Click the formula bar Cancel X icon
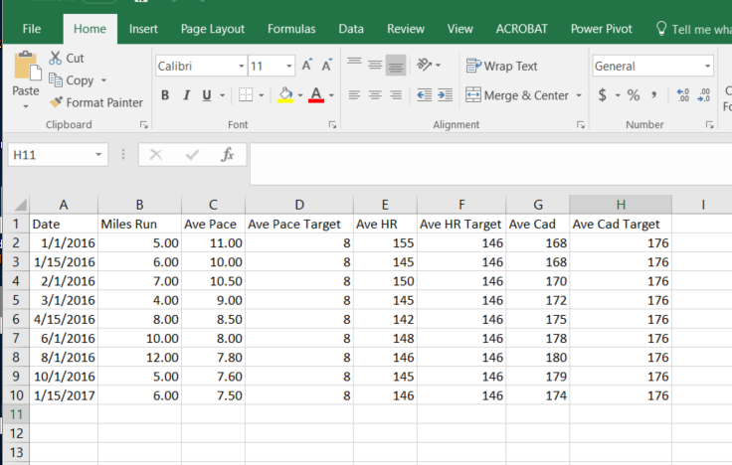This screenshot has width=732, height=465. point(156,154)
